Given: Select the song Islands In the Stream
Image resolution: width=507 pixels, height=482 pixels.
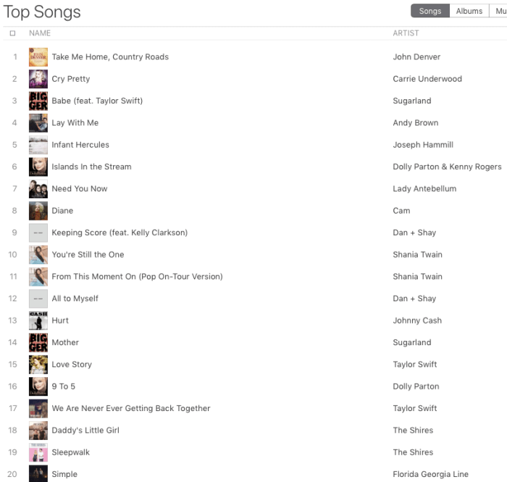Looking at the screenshot, I should coord(91,166).
